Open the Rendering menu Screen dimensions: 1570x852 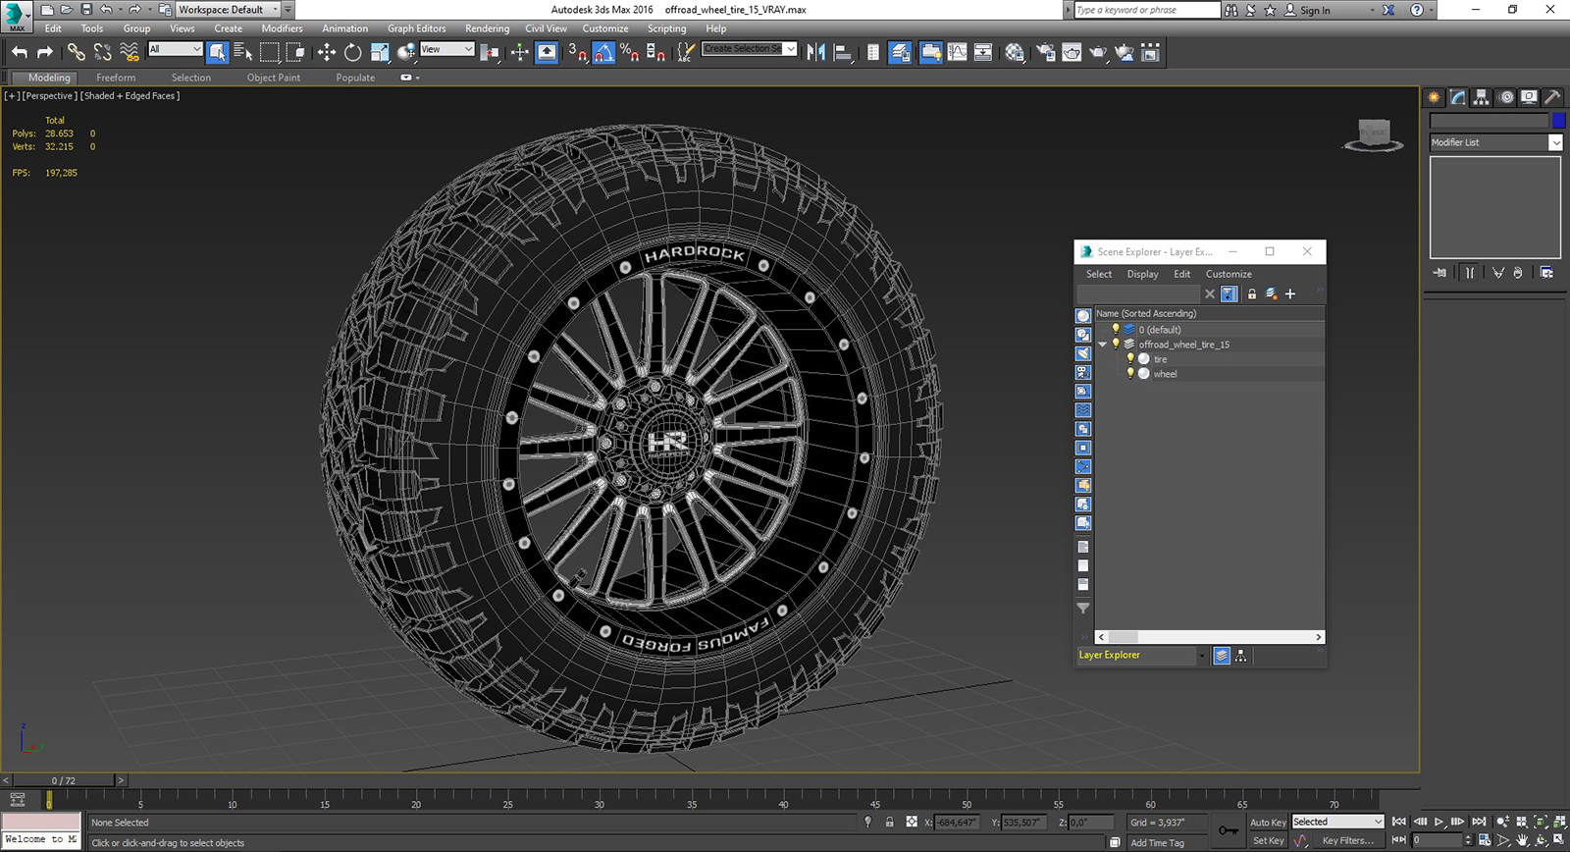click(x=487, y=28)
